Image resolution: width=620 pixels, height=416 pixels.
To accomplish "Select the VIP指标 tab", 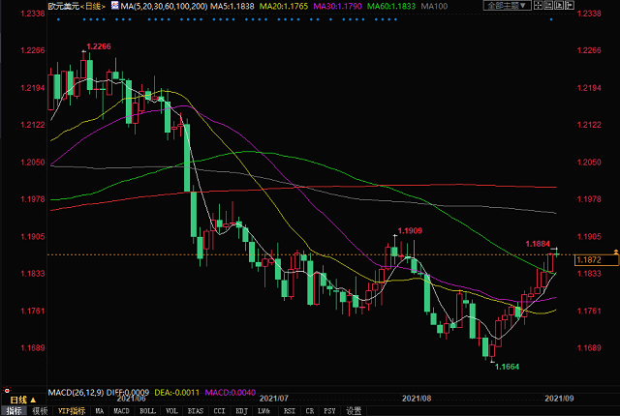I will click(72, 410).
